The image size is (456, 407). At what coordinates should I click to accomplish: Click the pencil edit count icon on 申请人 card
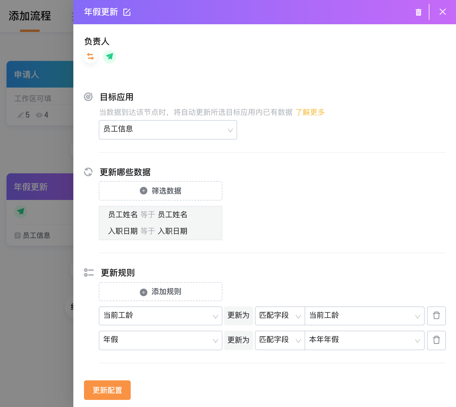click(21, 115)
